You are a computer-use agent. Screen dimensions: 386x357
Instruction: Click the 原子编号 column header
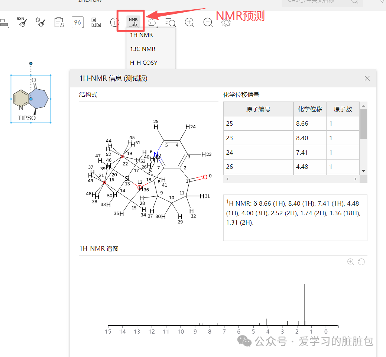click(258, 109)
